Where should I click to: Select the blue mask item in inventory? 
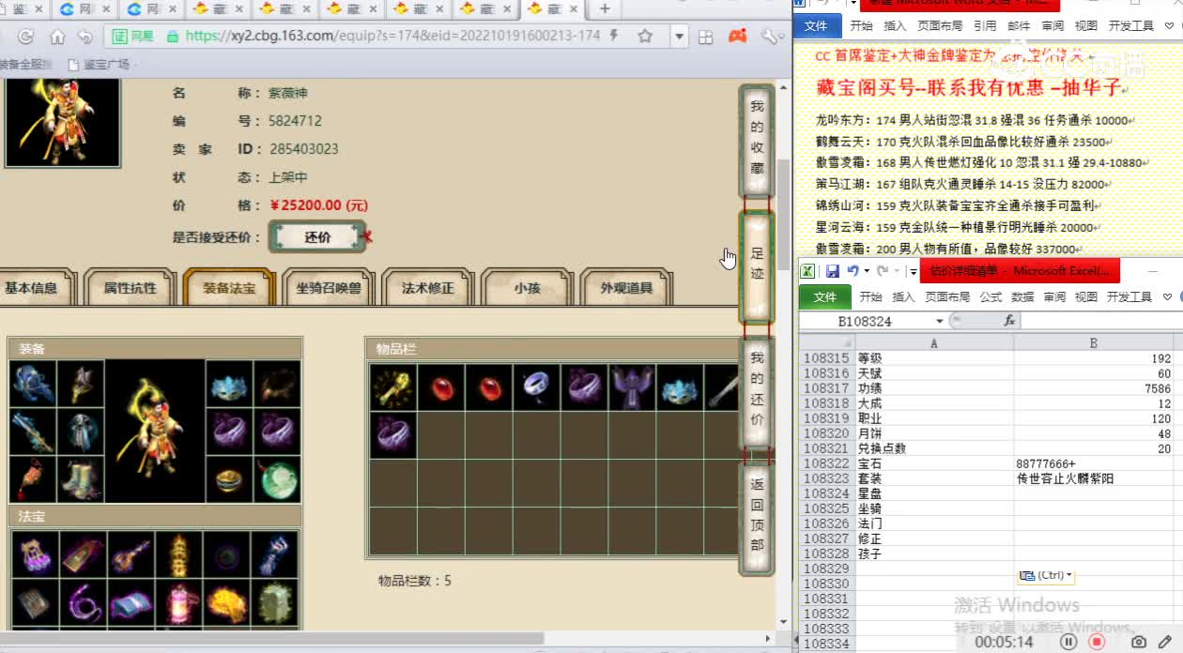tap(680, 387)
